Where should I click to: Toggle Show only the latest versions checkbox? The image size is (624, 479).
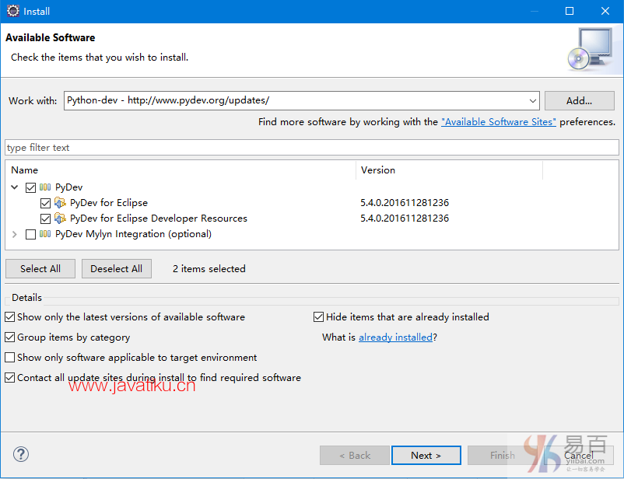pos(10,317)
